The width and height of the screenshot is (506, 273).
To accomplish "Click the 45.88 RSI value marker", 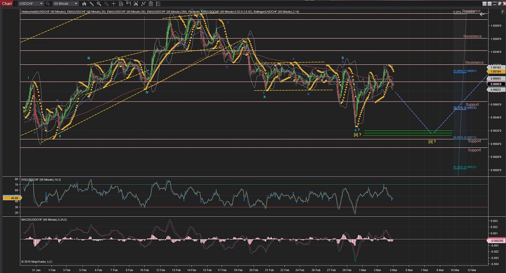I will [x=12, y=198].
